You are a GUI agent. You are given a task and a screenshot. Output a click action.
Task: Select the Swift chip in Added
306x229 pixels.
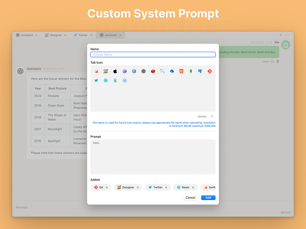(208, 187)
